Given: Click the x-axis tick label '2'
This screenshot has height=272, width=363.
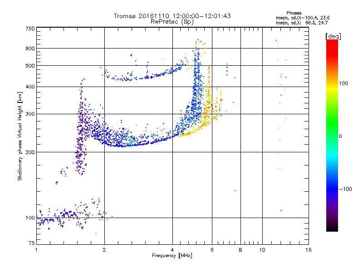Looking at the screenshot, I should [x=104, y=250].
